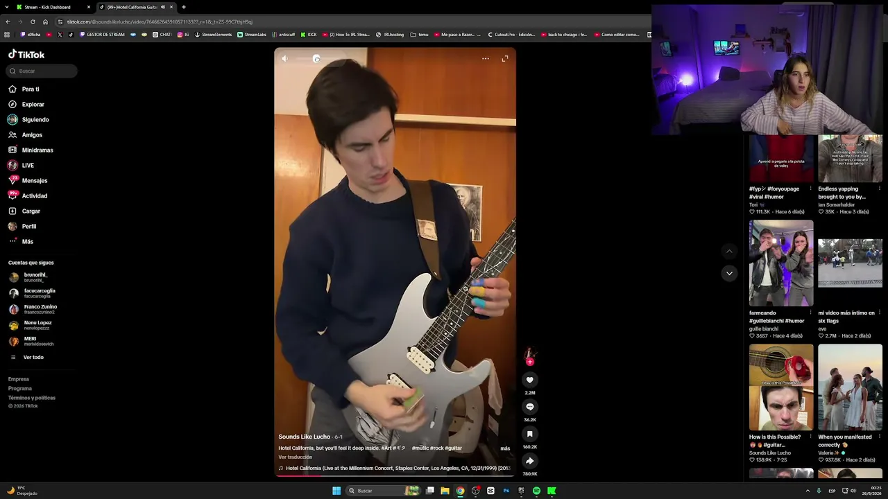Open Perfil in the sidebar
Image resolution: width=888 pixels, height=499 pixels.
(x=22, y=227)
